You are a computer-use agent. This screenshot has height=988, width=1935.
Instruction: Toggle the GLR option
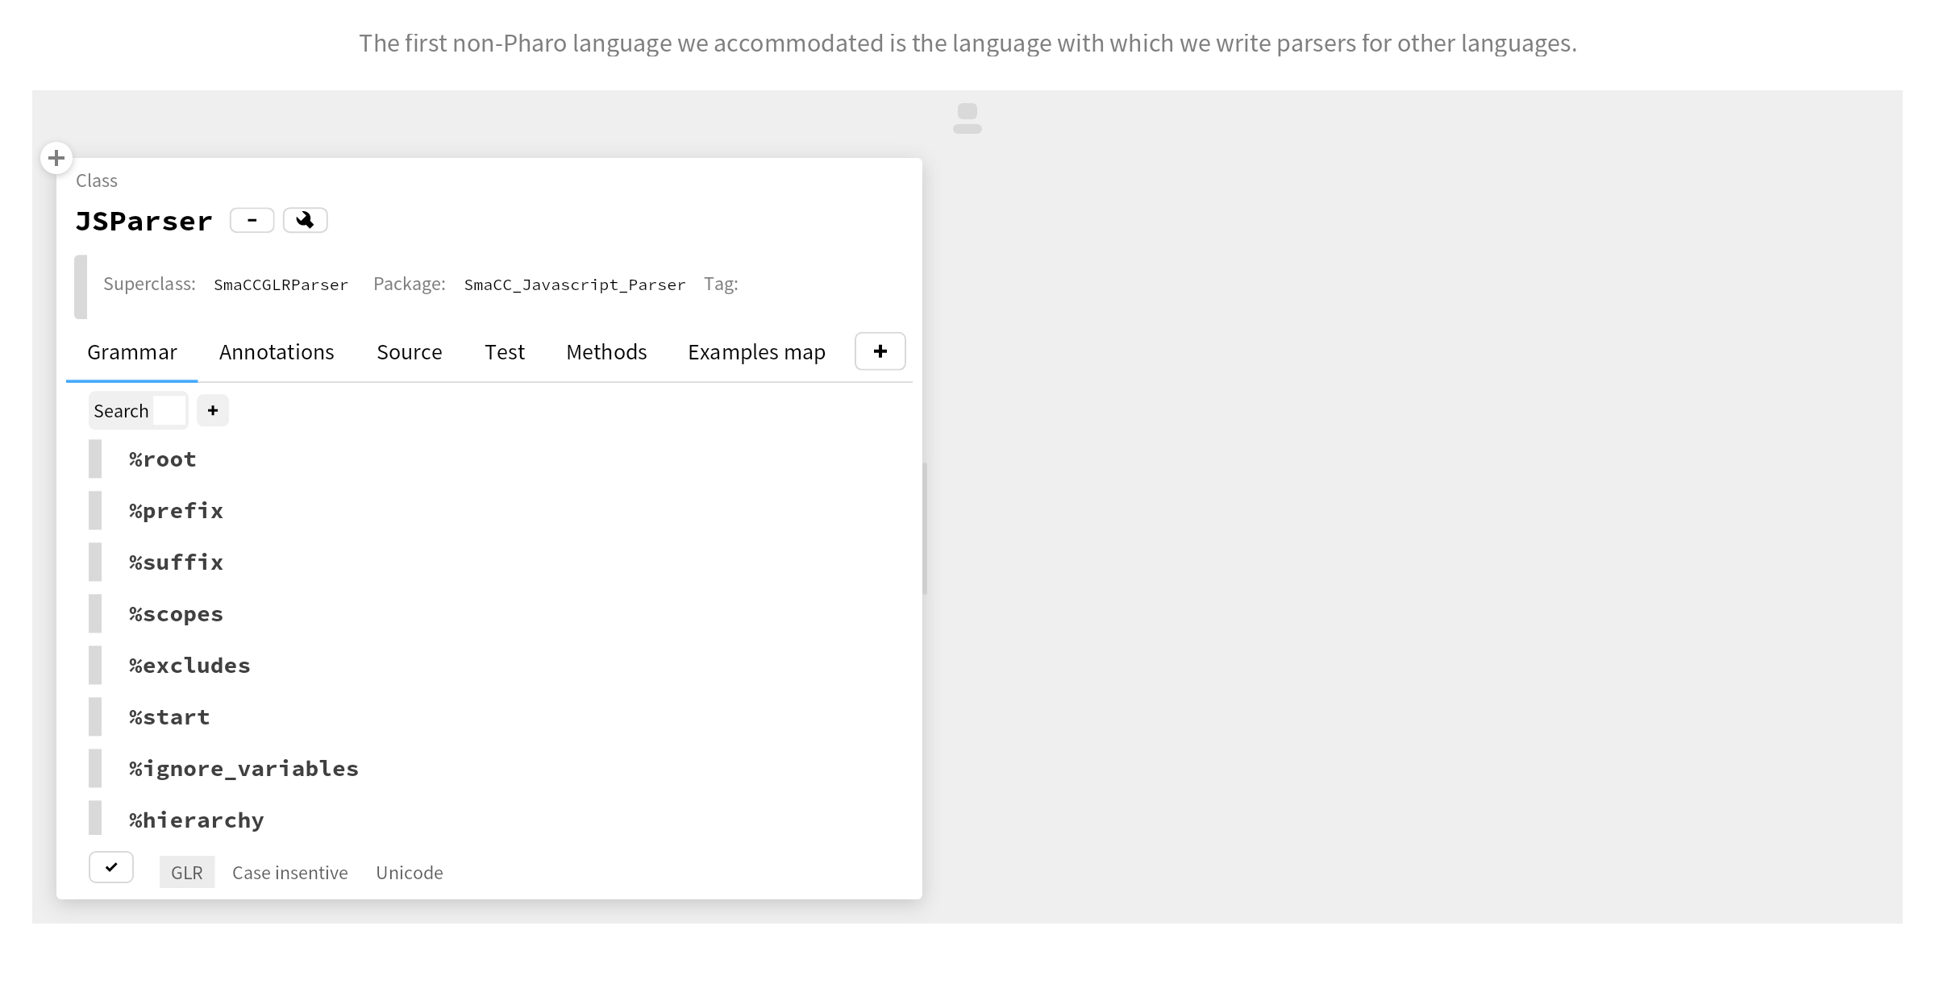coord(187,872)
